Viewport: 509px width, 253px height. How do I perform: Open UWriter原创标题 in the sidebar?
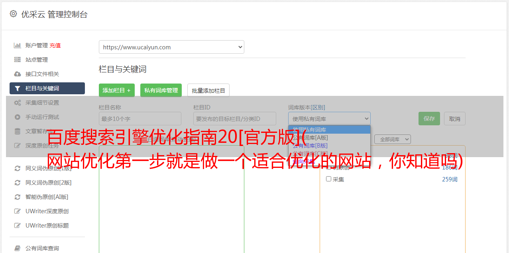[47, 226]
